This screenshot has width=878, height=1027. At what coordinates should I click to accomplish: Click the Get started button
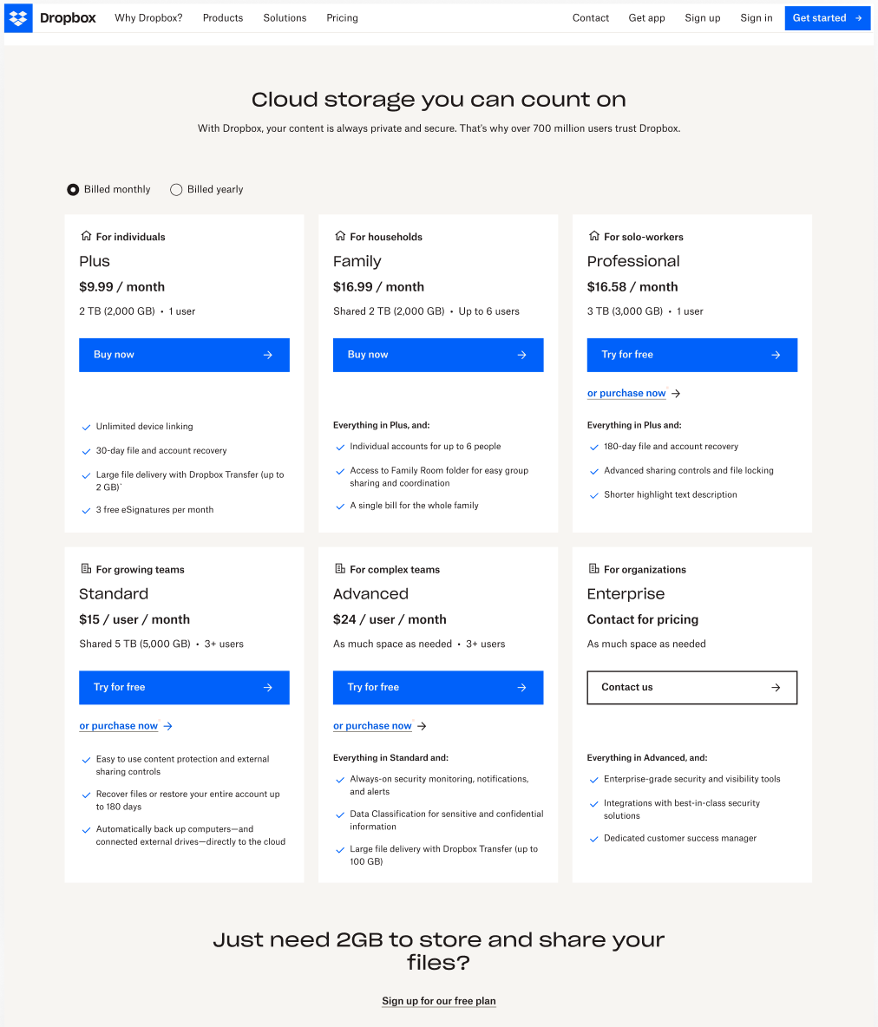(x=828, y=18)
